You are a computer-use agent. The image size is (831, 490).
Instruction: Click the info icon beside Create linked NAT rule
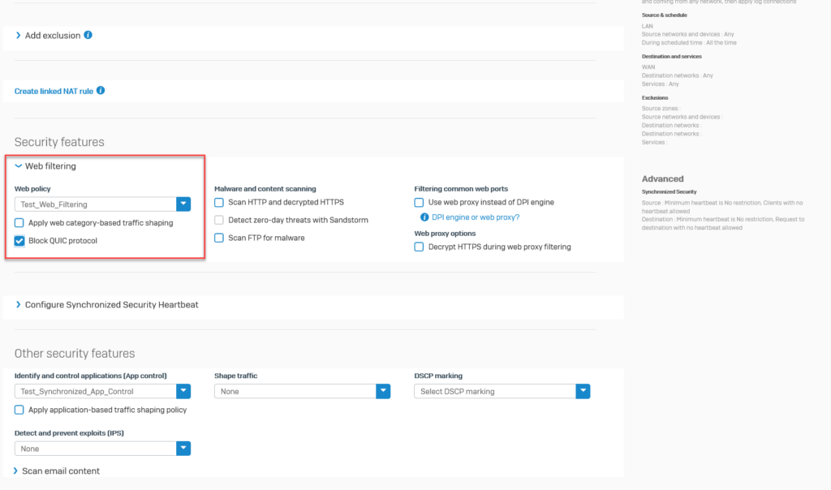(x=101, y=91)
